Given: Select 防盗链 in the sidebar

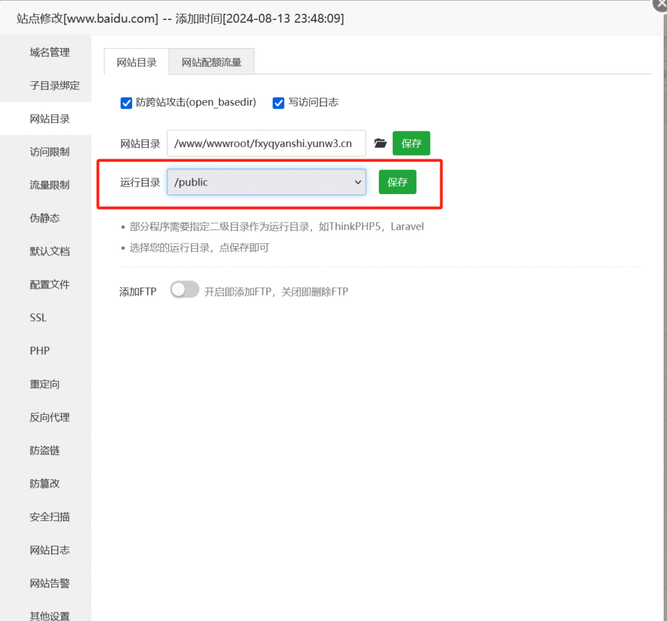Looking at the screenshot, I should [45, 450].
